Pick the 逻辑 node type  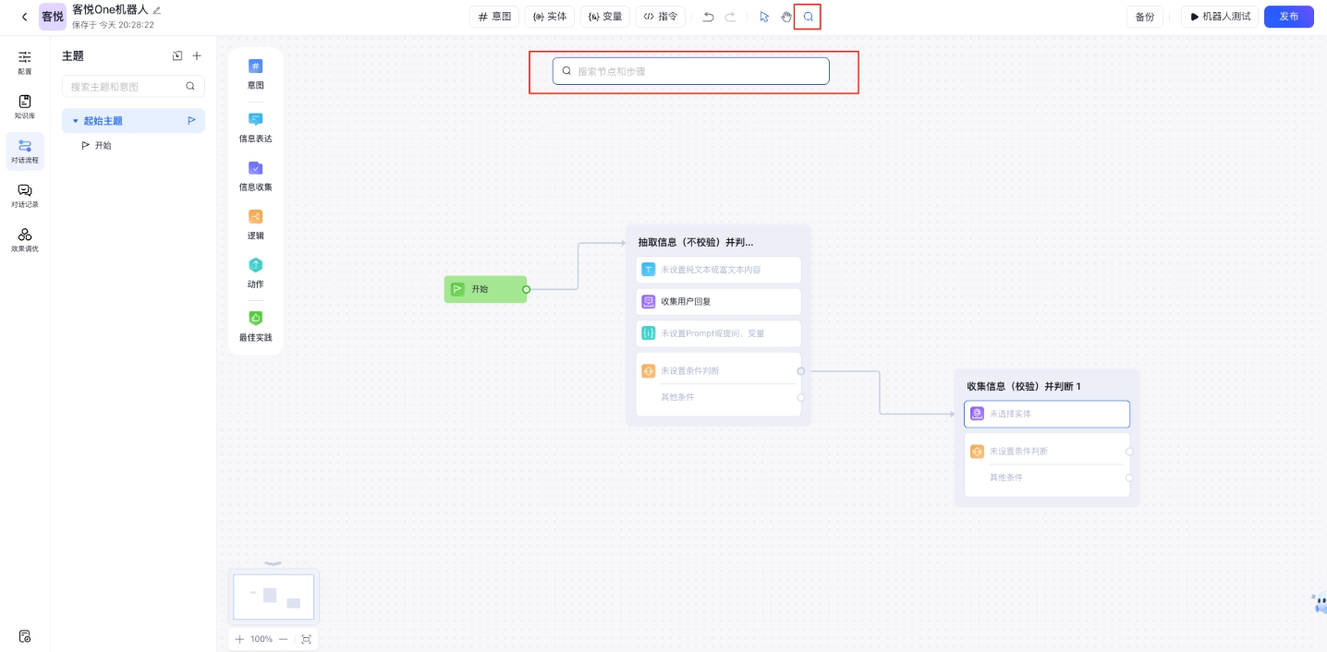click(255, 223)
